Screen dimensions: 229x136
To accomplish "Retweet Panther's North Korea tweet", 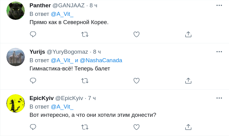I will click(x=85, y=34).
